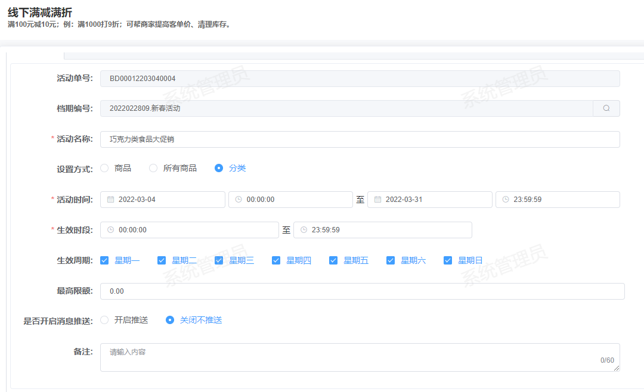Click calendar icon beside 2022-03-31 end date
This screenshot has width=644, height=392.
click(x=377, y=200)
